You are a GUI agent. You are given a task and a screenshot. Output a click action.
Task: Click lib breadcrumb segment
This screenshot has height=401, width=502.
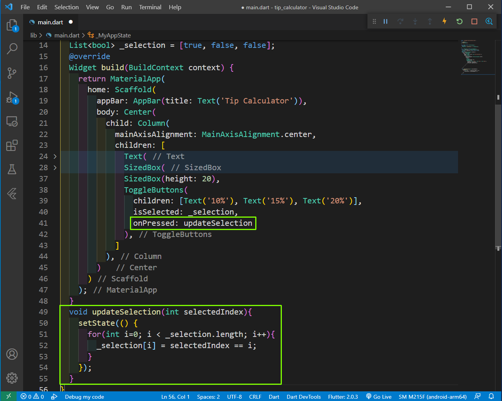34,36
